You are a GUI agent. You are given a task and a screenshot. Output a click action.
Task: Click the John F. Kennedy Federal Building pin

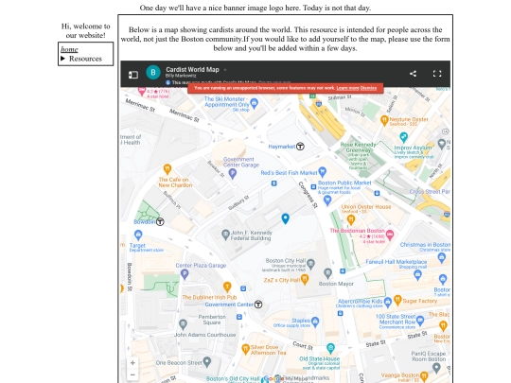pyautogui.click(x=225, y=234)
